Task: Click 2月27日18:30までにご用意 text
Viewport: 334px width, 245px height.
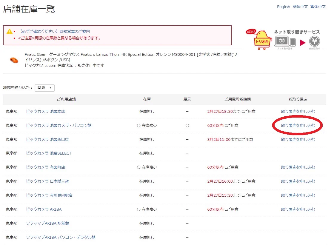Action: [x=231, y=111]
